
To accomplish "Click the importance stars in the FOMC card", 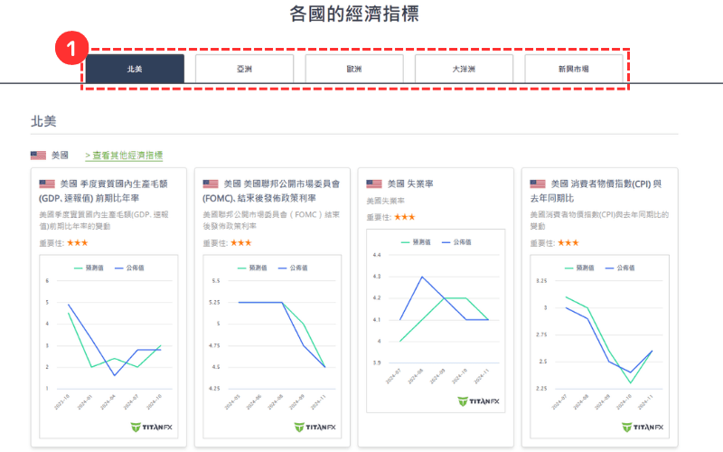I will (241, 243).
